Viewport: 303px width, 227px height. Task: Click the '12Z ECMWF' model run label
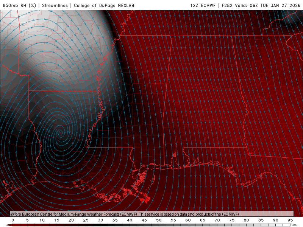tap(203, 5)
